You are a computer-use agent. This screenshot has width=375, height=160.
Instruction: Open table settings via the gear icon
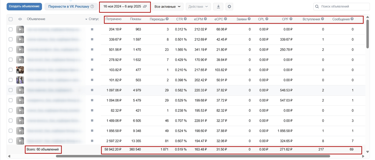pos(229,6)
